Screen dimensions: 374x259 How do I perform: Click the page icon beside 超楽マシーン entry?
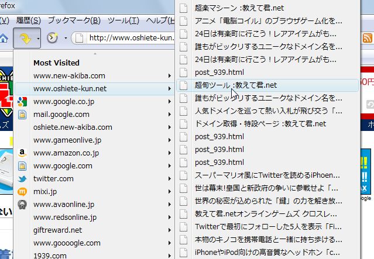[x=183, y=8]
